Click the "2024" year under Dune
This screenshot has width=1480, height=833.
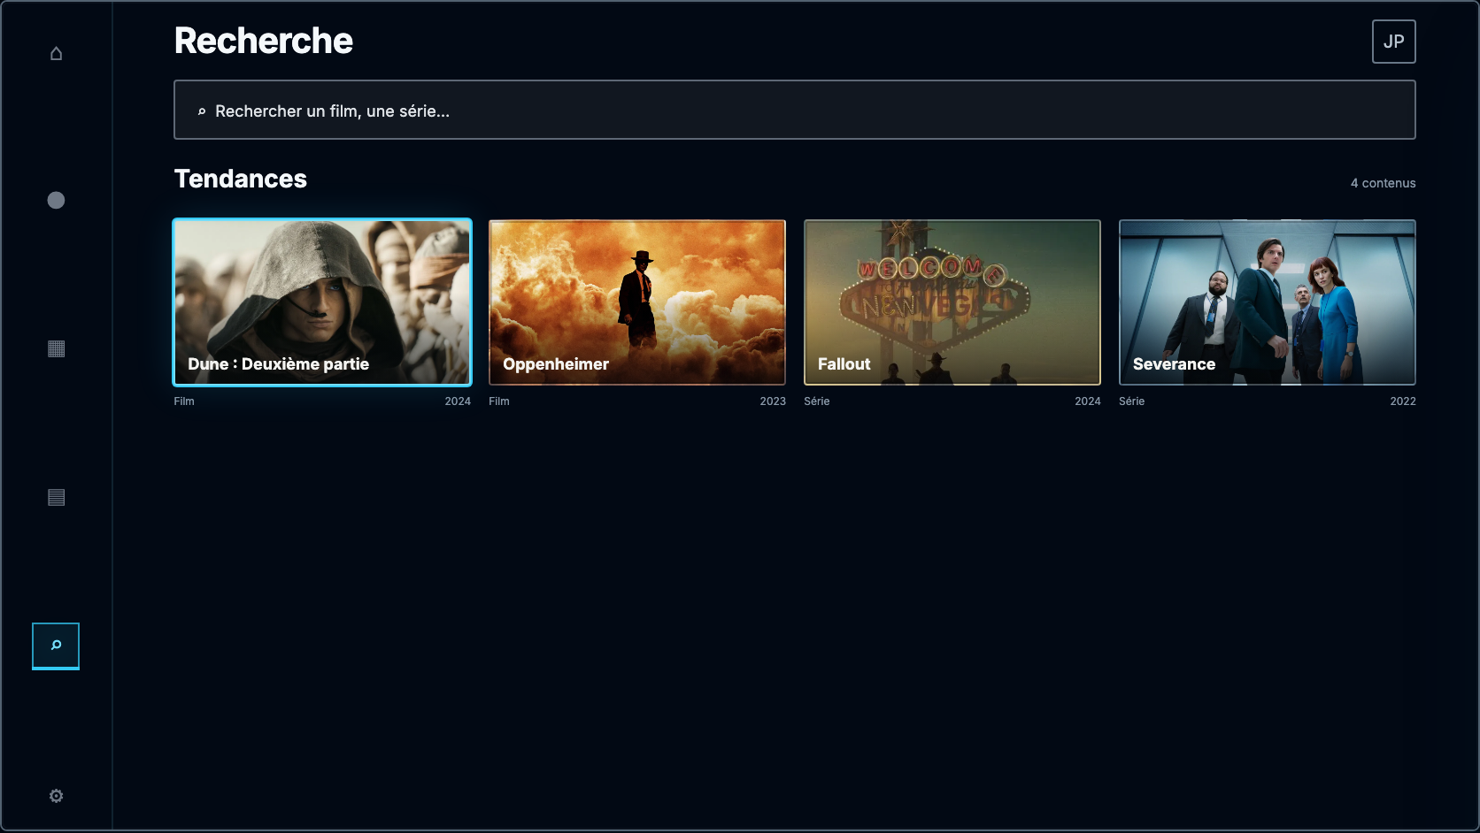458,401
